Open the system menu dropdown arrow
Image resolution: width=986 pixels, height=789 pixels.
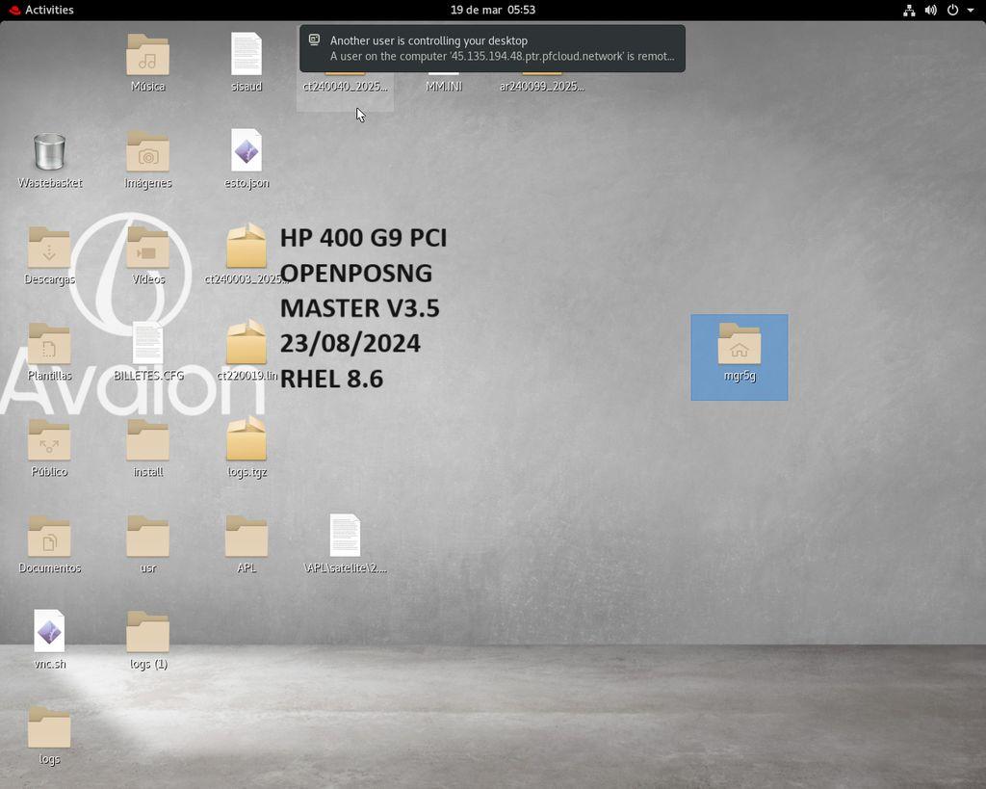971,11
